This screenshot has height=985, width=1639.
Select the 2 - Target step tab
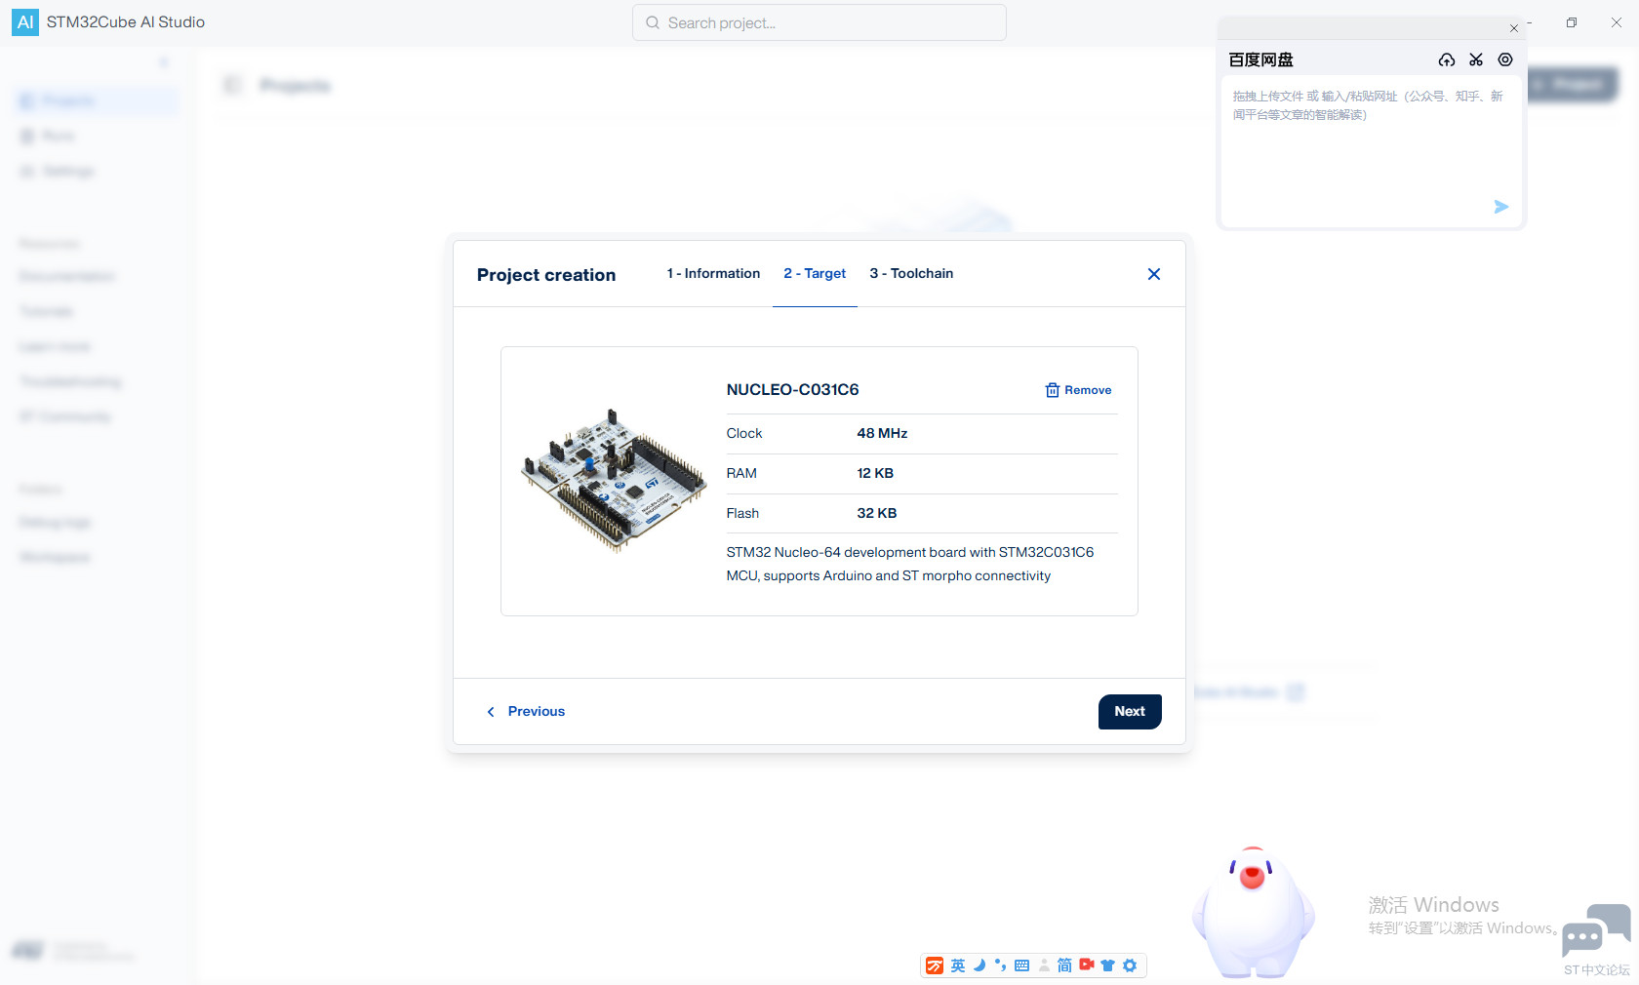pyautogui.click(x=815, y=274)
